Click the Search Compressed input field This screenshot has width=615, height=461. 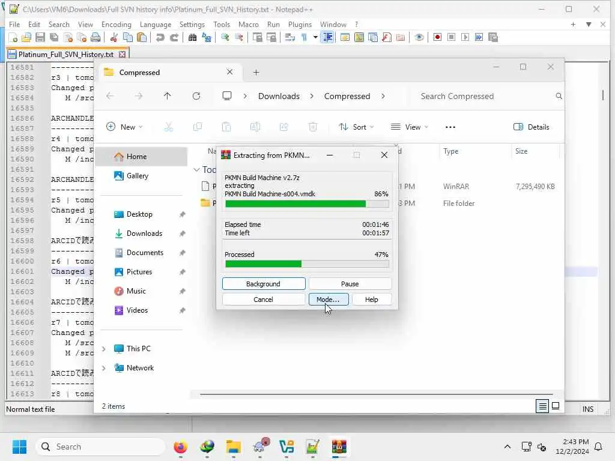coord(486,97)
